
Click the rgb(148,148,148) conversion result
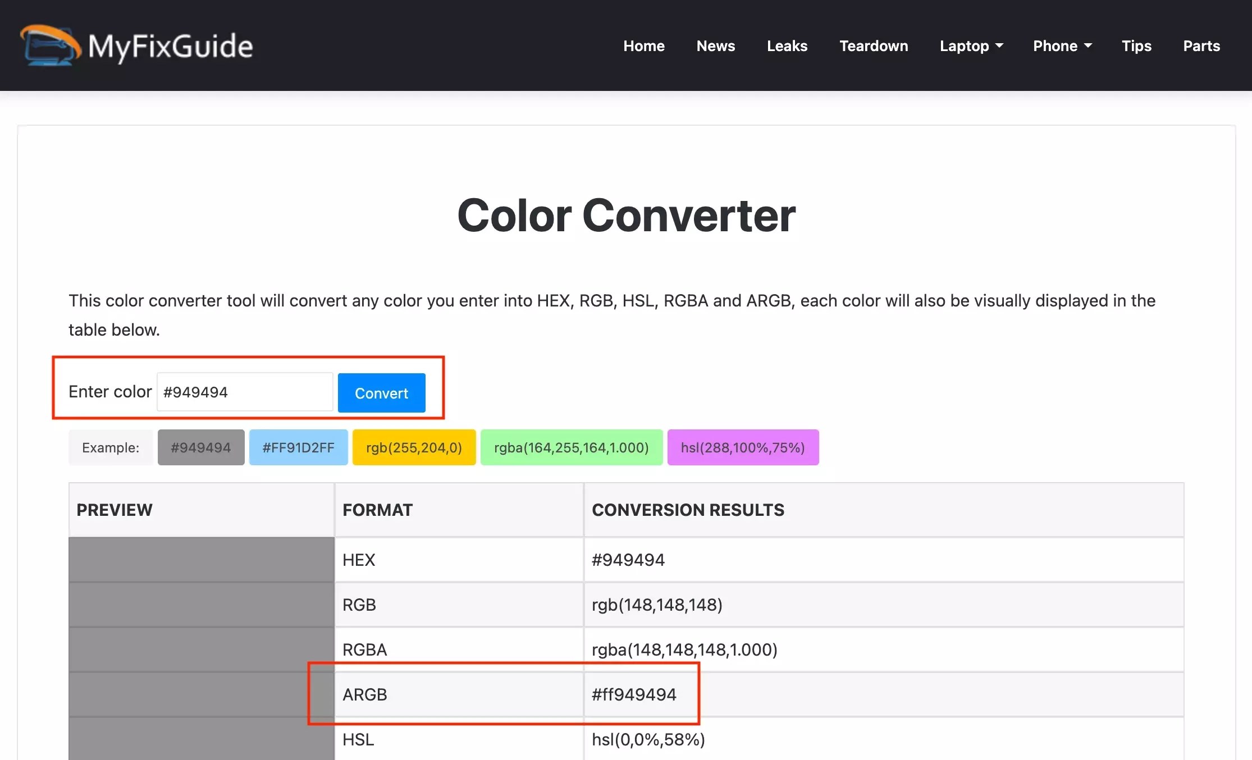click(x=656, y=605)
